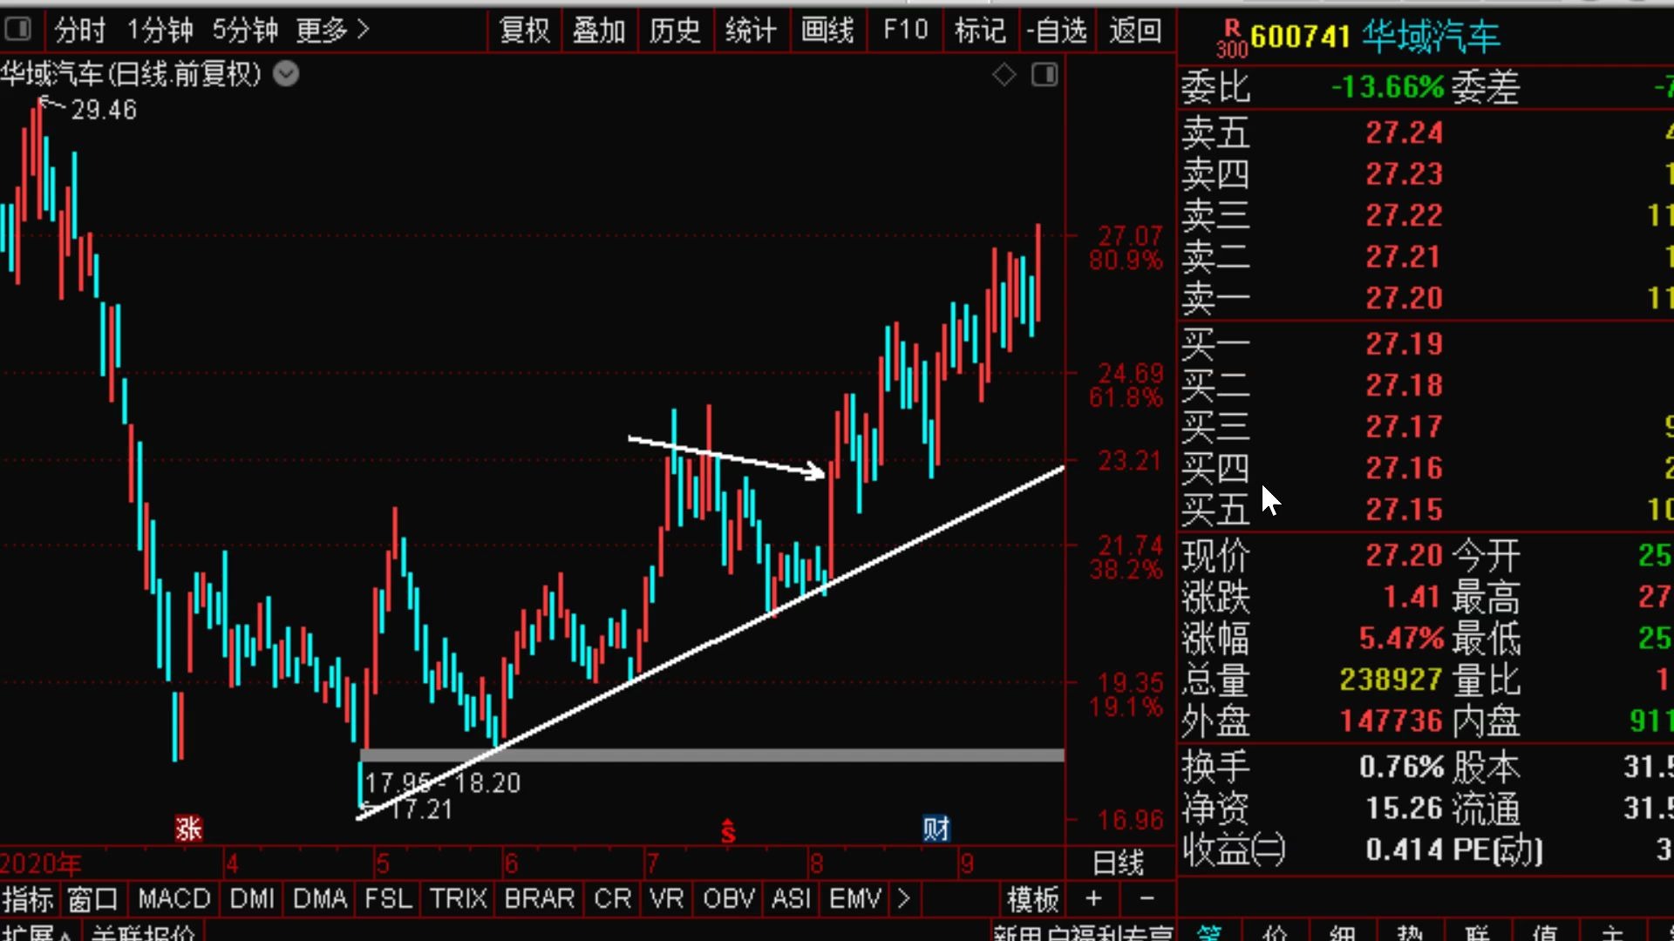Click 买一 price 27.19
The height and width of the screenshot is (941, 1674).
tap(1404, 344)
